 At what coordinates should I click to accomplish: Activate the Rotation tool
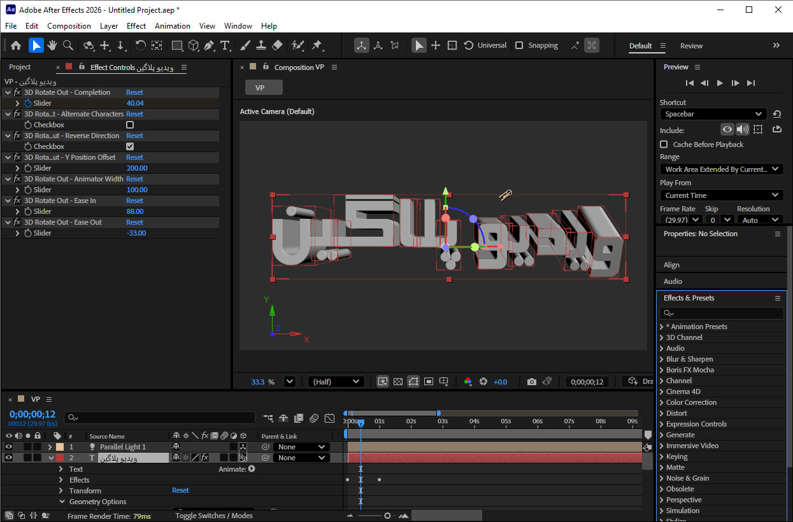click(x=139, y=45)
